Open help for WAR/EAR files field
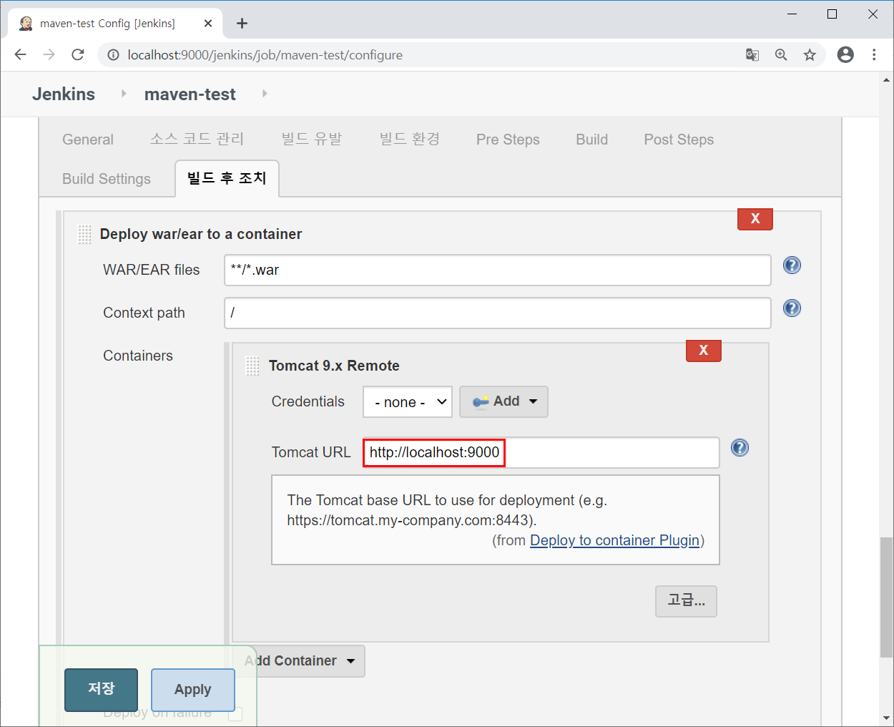 [x=792, y=265]
